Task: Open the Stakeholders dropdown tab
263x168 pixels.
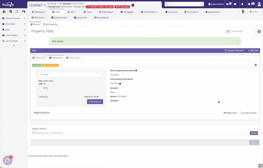Action: click(x=149, y=12)
